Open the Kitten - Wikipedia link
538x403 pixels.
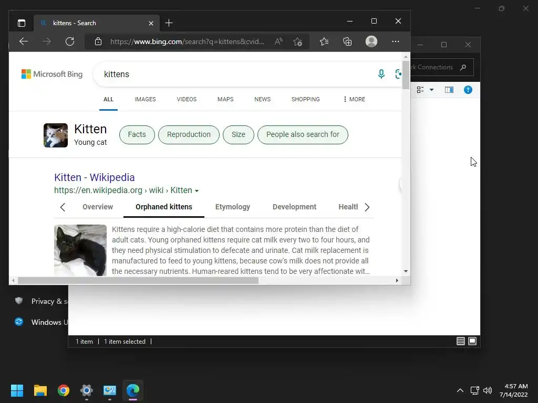(95, 177)
